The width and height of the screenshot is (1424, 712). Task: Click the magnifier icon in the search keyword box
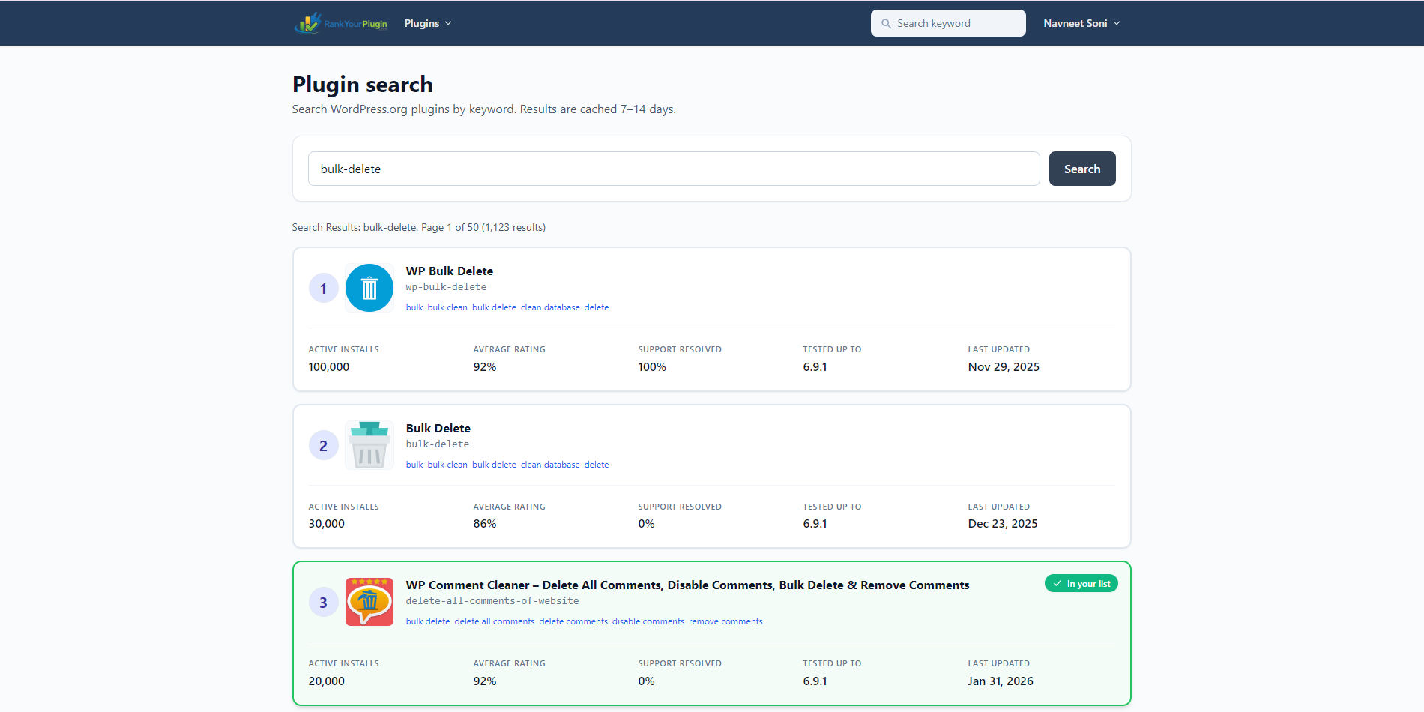[885, 23]
